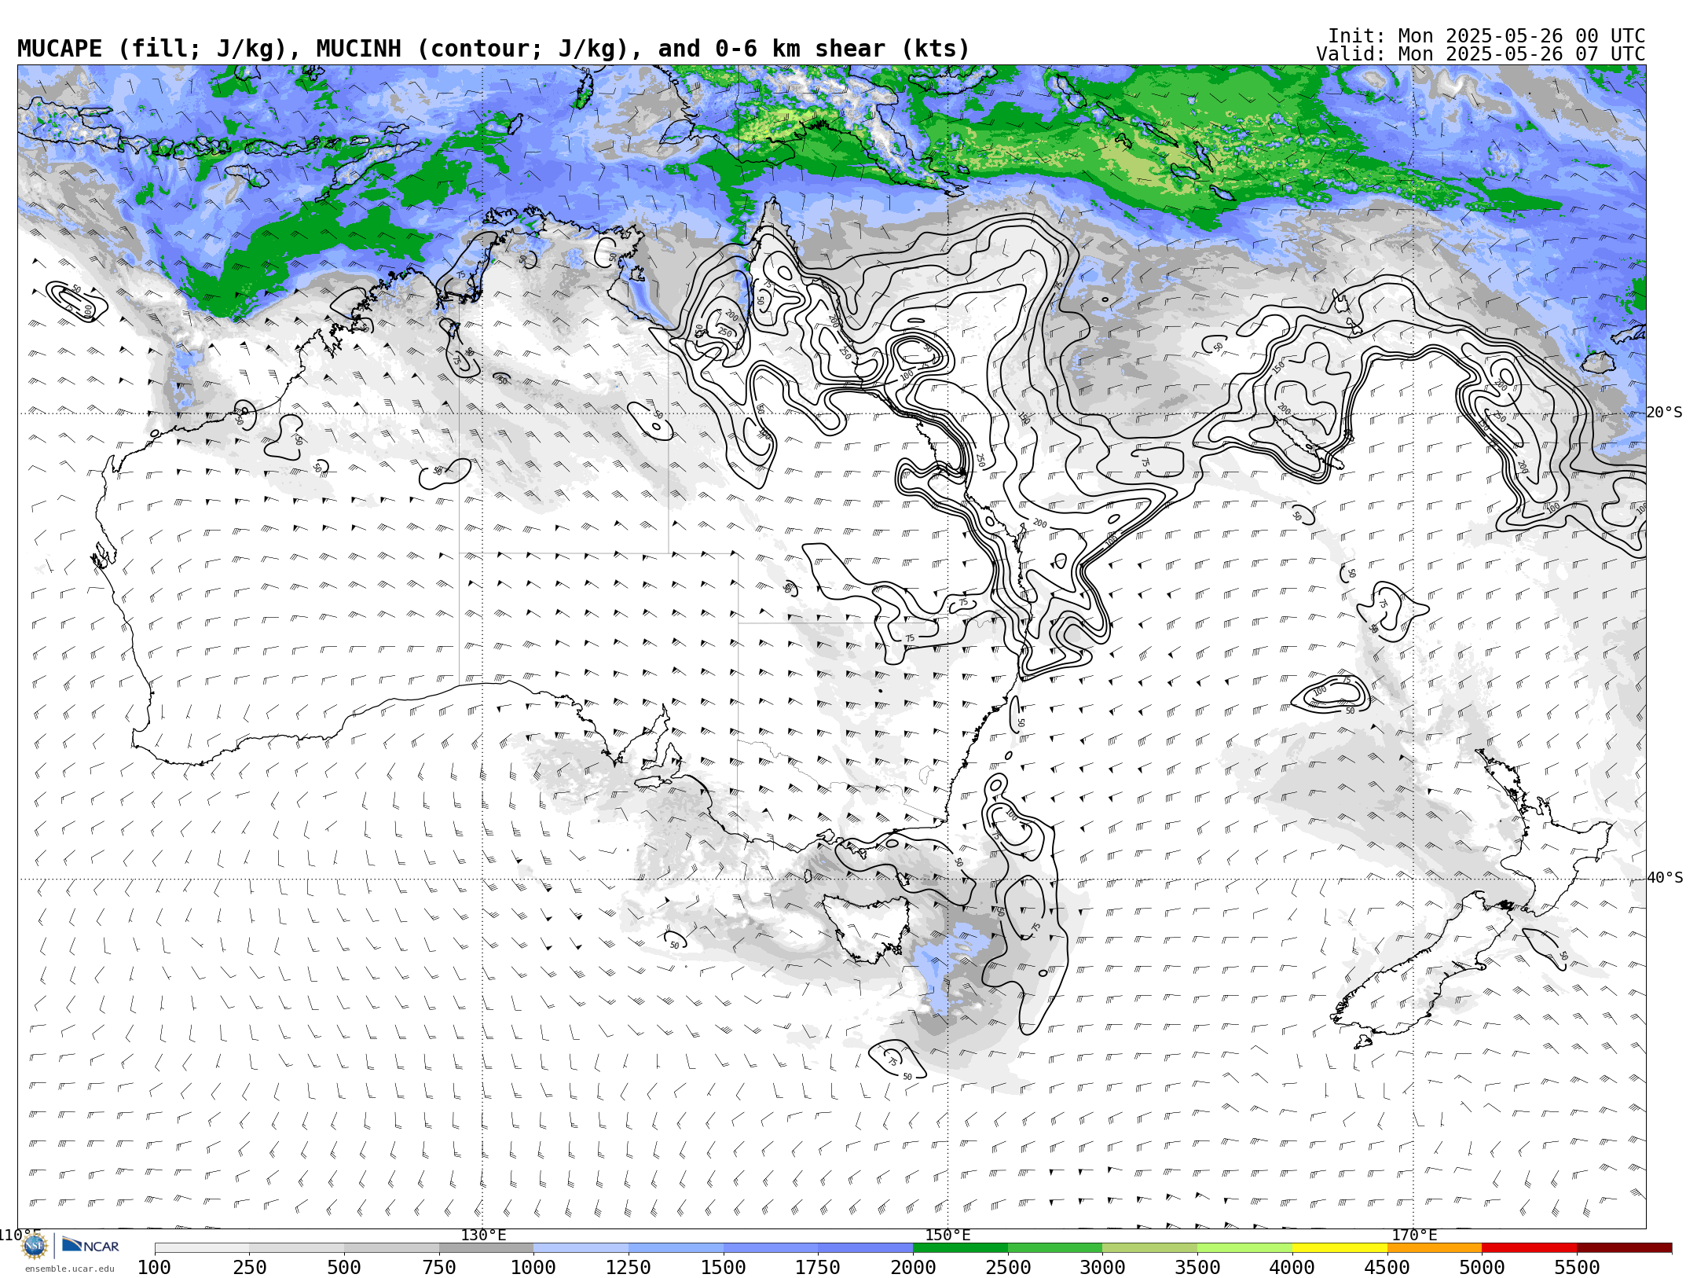Click the Init: Mon 2025-05-26 00 UTC text
This screenshot has height=1278, width=1697.
(x=1486, y=36)
